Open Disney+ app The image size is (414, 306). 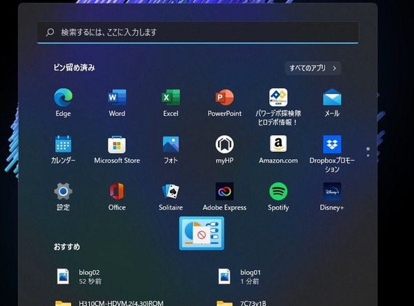(x=332, y=196)
